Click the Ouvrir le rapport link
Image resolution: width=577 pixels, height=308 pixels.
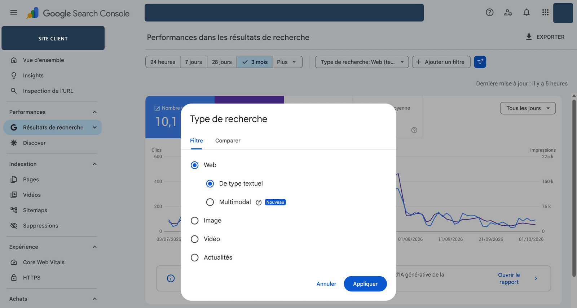(x=509, y=278)
